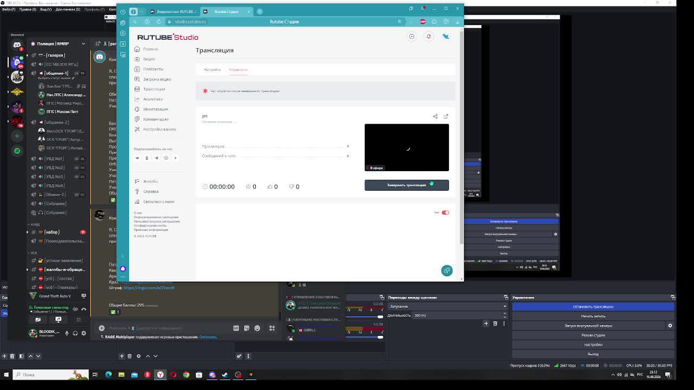694x390 pixels.
Task: Click the share icon on the stream card
Action: 435,116
